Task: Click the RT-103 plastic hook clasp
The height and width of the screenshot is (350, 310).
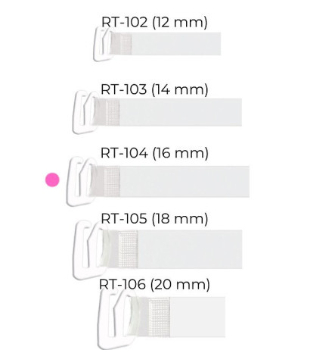Action: (85, 112)
